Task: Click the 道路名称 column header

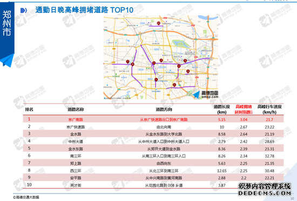Action: (x=76, y=109)
